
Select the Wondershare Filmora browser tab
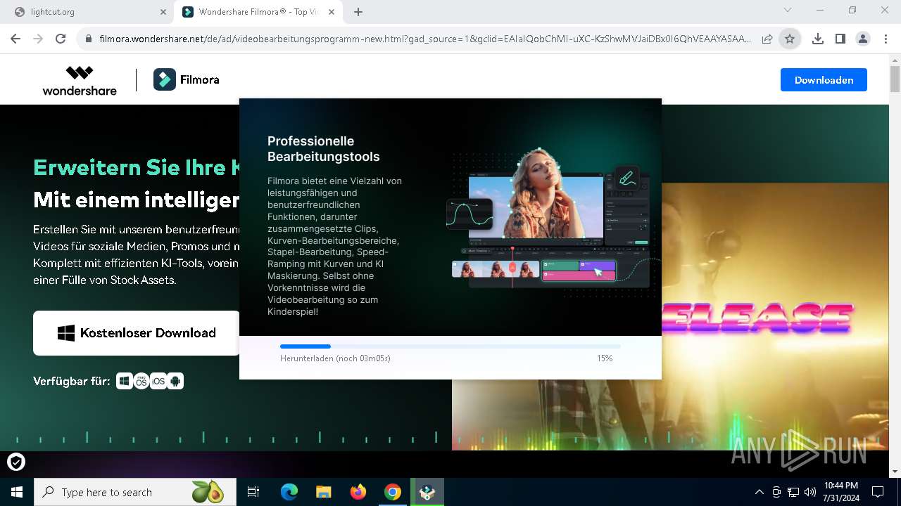[256, 12]
